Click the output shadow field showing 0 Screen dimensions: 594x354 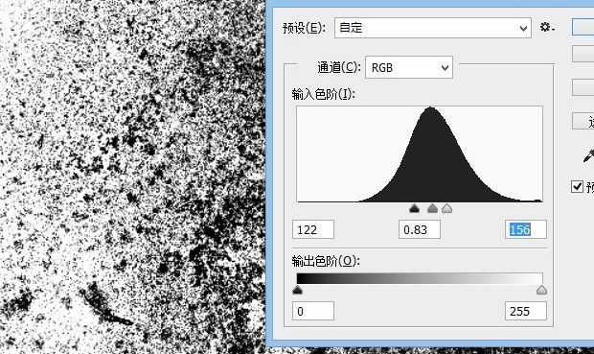point(313,311)
